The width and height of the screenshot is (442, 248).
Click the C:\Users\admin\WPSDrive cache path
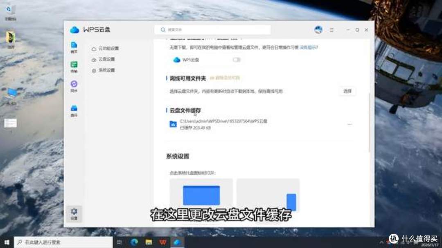223,121
